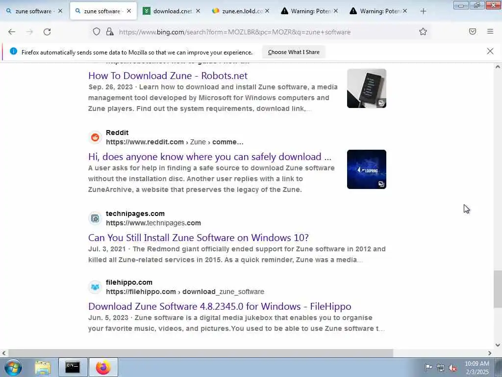This screenshot has height=377, width=502.
Task: Close the zune.en.lo4d.com tab
Action: (267, 11)
